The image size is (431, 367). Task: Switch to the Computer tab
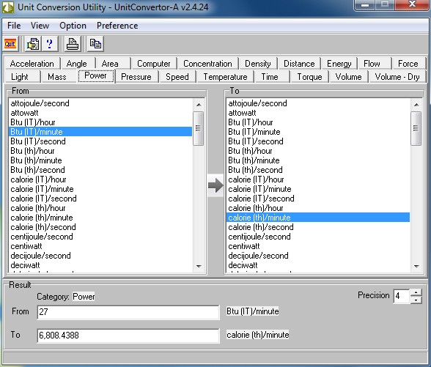[x=154, y=64]
